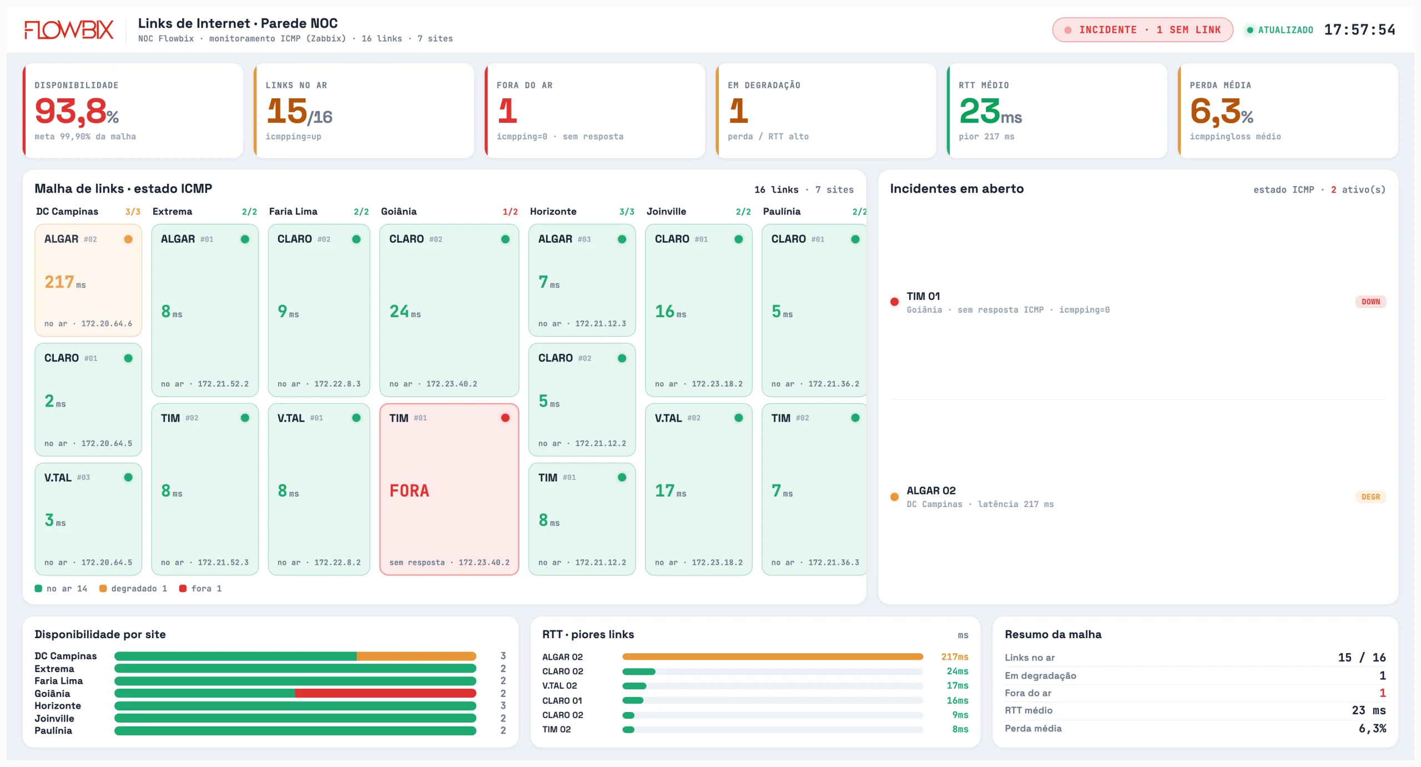Click orange dot beside ALGAR 02 incident
This screenshot has width=1421, height=767.
(894, 497)
